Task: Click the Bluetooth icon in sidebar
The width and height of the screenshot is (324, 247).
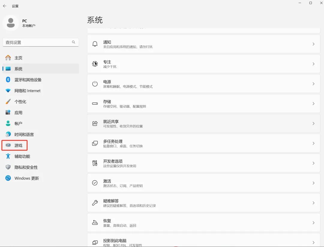Action: [x=8, y=80]
